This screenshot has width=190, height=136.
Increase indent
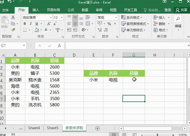tap(75, 30)
